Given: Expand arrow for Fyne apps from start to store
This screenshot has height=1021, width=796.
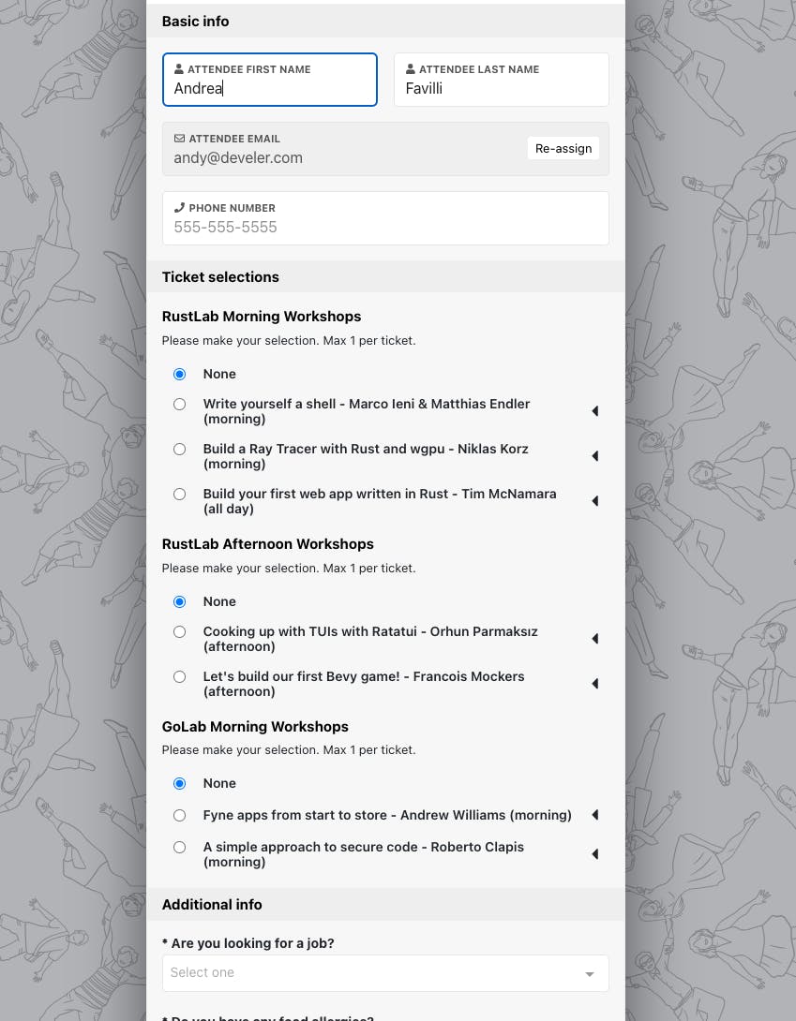Looking at the screenshot, I should tap(594, 815).
